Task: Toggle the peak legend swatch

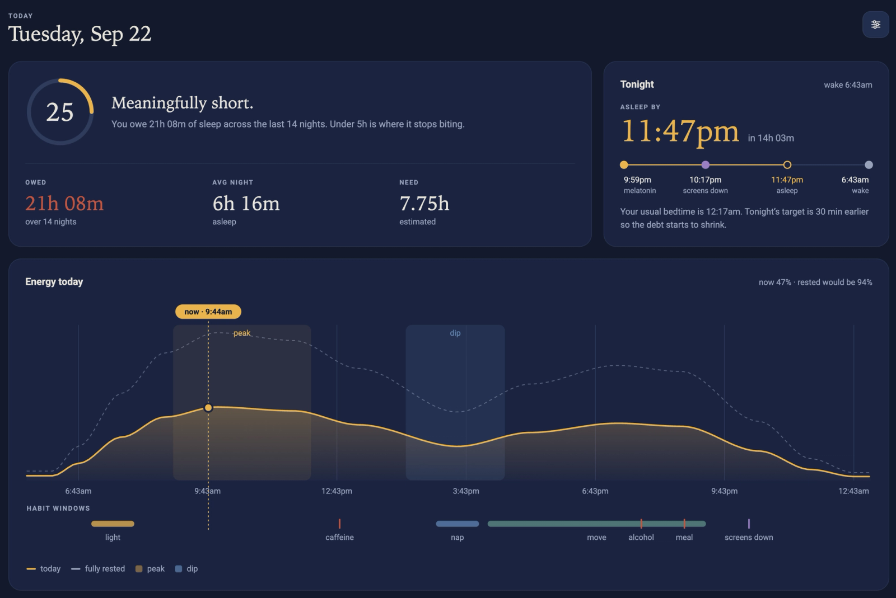Action: pyautogui.click(x=139, y=569)
